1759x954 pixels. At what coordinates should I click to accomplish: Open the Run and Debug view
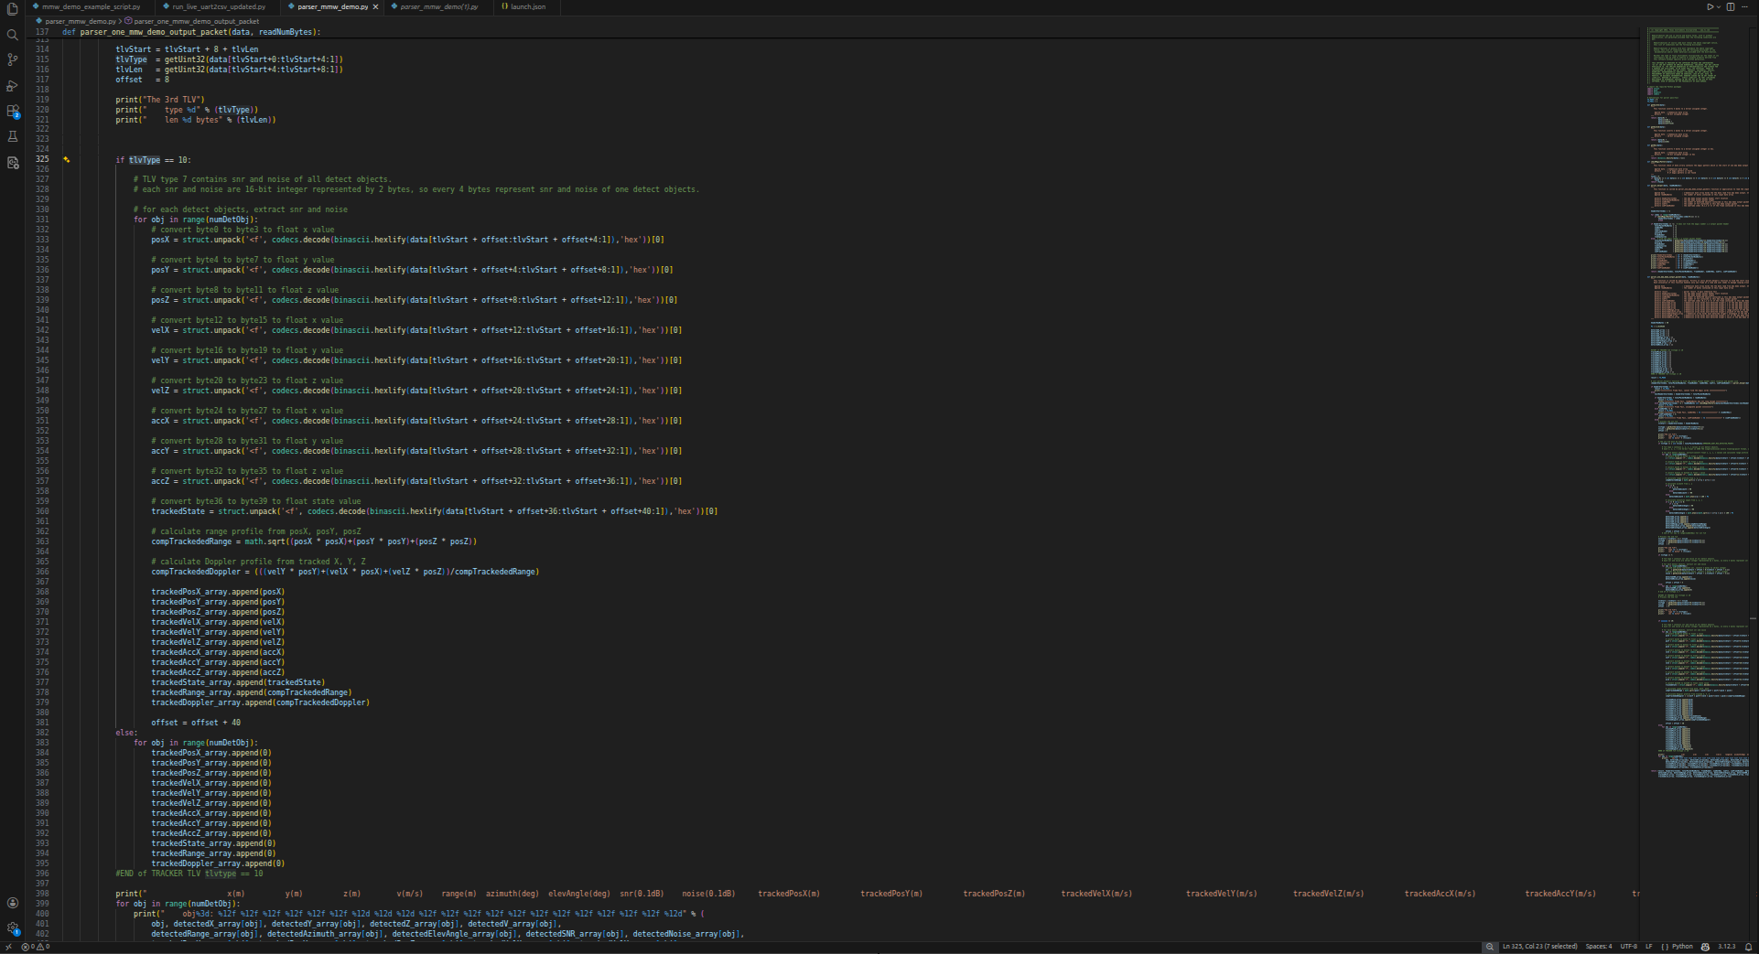coord(12,85)
